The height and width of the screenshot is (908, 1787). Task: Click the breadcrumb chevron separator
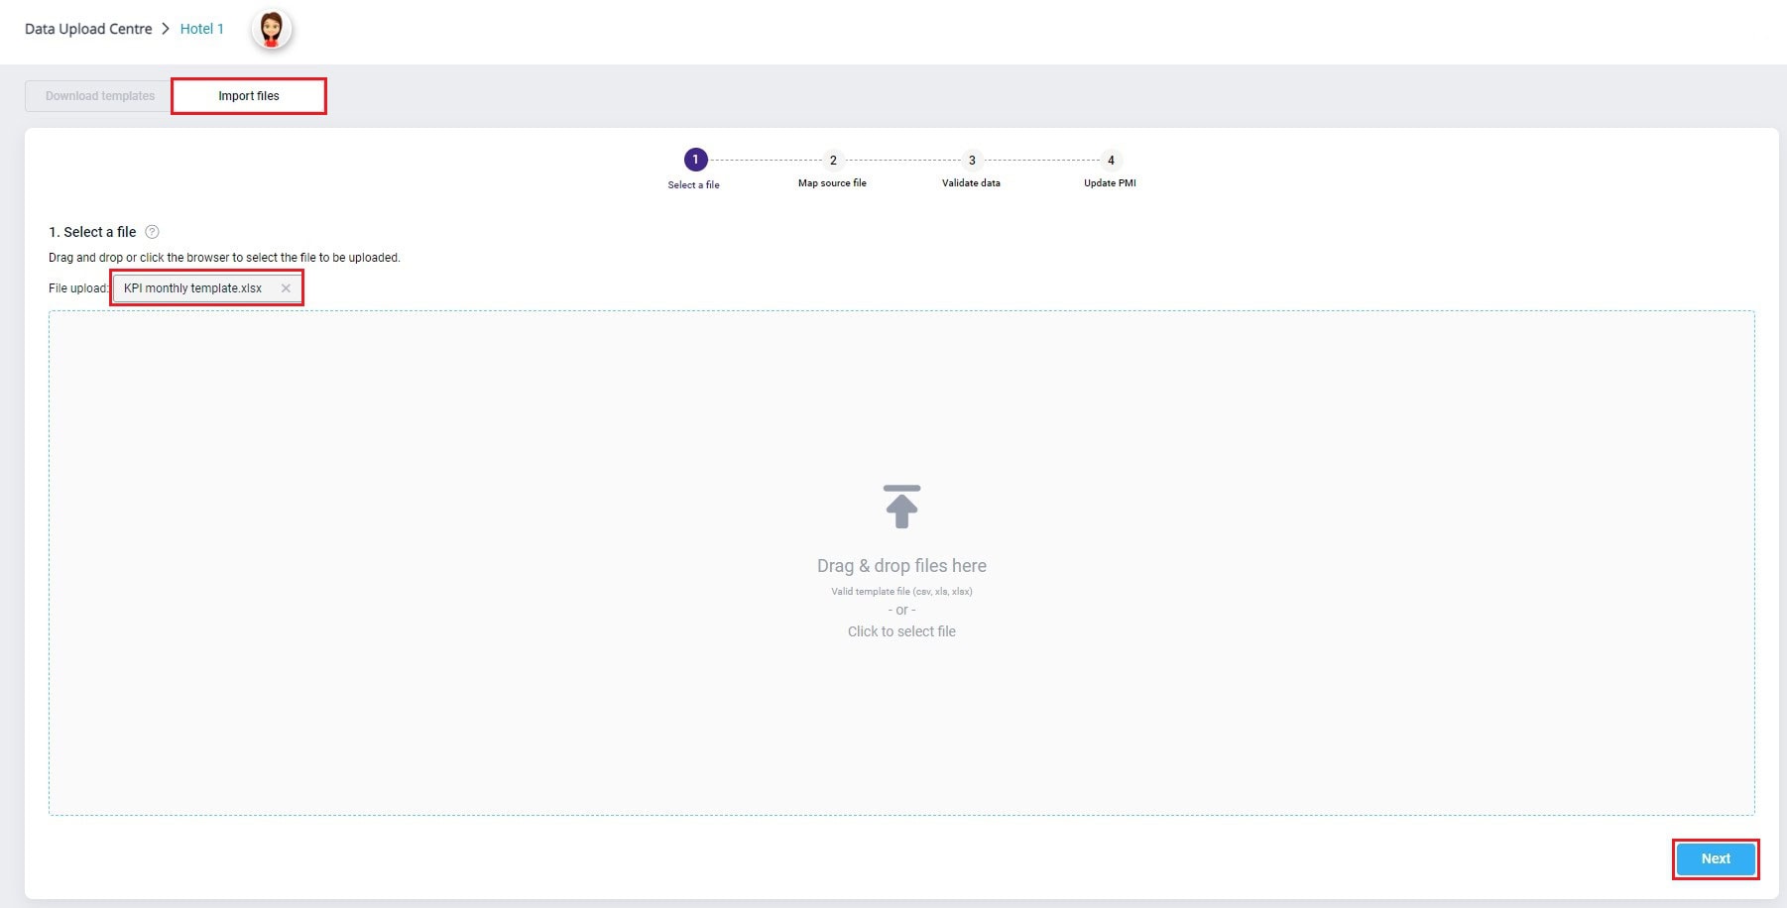click(x=166, y=29)
